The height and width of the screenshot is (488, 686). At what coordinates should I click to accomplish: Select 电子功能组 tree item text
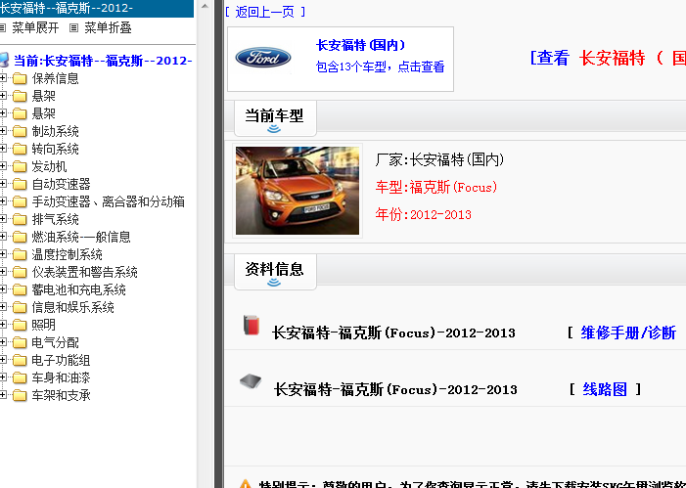[62, 360]
